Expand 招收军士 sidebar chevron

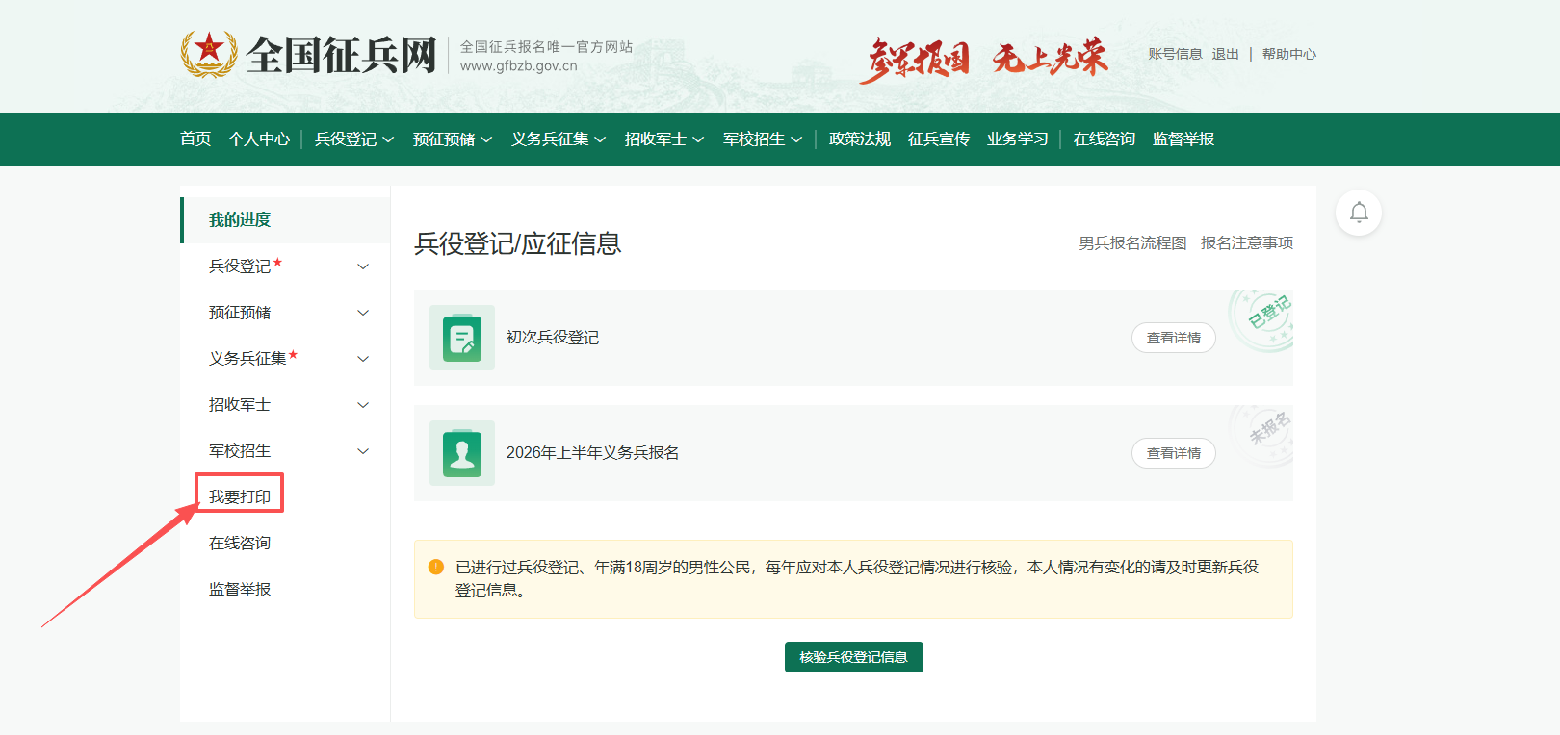pos(363,405)
